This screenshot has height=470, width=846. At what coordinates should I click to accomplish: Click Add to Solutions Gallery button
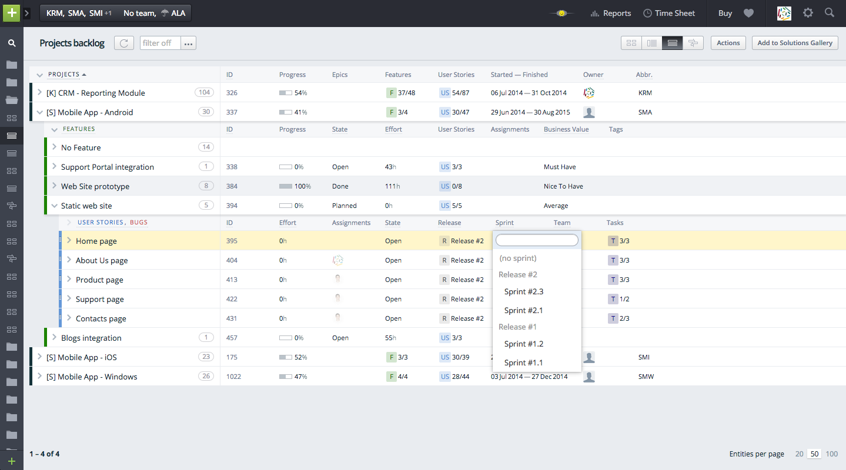(x=794, y=43)
